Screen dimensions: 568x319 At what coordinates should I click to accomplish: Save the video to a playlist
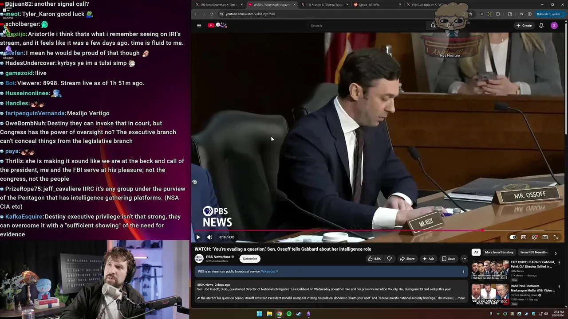[448, 259]
